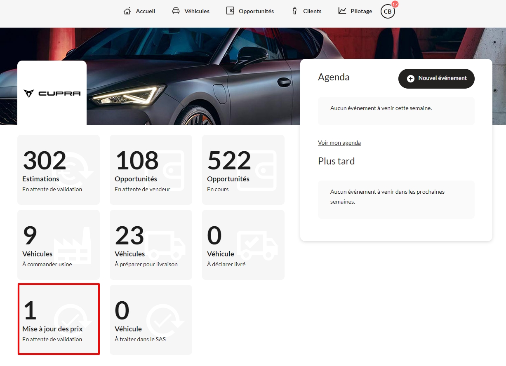
Task: Open the 23 Véhicules à préparer card
Action: [151, 245]
